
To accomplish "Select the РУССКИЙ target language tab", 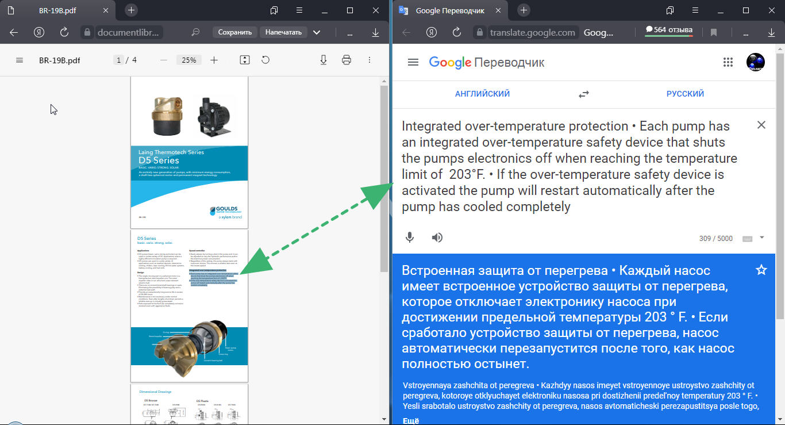I will pos(685,94).
